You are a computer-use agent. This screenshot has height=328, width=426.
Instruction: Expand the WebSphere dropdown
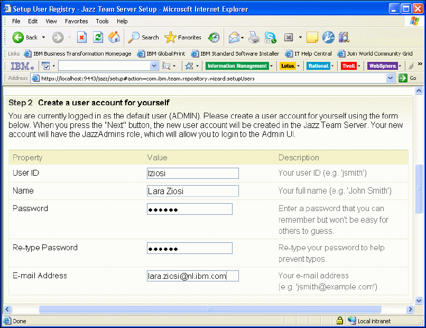(400, 66)
